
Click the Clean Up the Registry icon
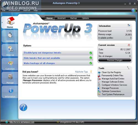click(x=99, y=72)
